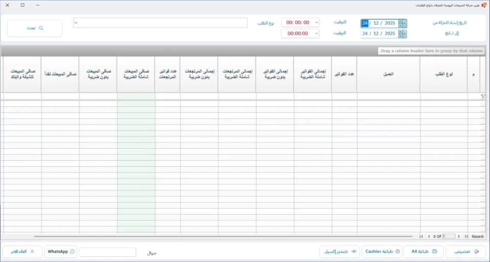Sort by إجمالي المرتجعات بدون ضريبة header
Viewport: 490px width, 262px height.
(x=199, y=74)
